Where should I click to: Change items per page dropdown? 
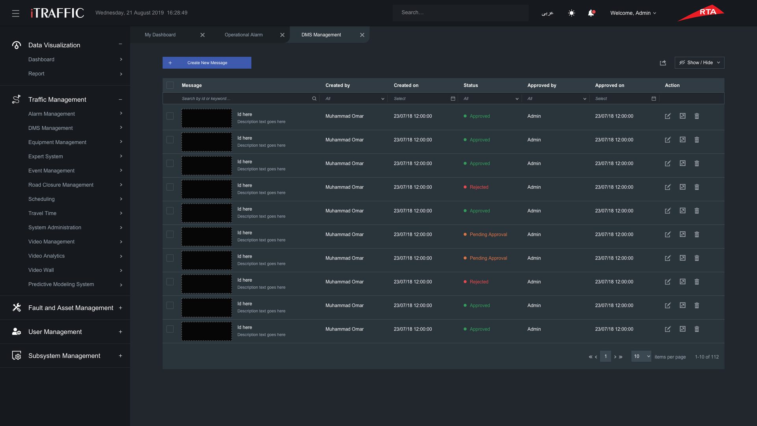[641, 356]
